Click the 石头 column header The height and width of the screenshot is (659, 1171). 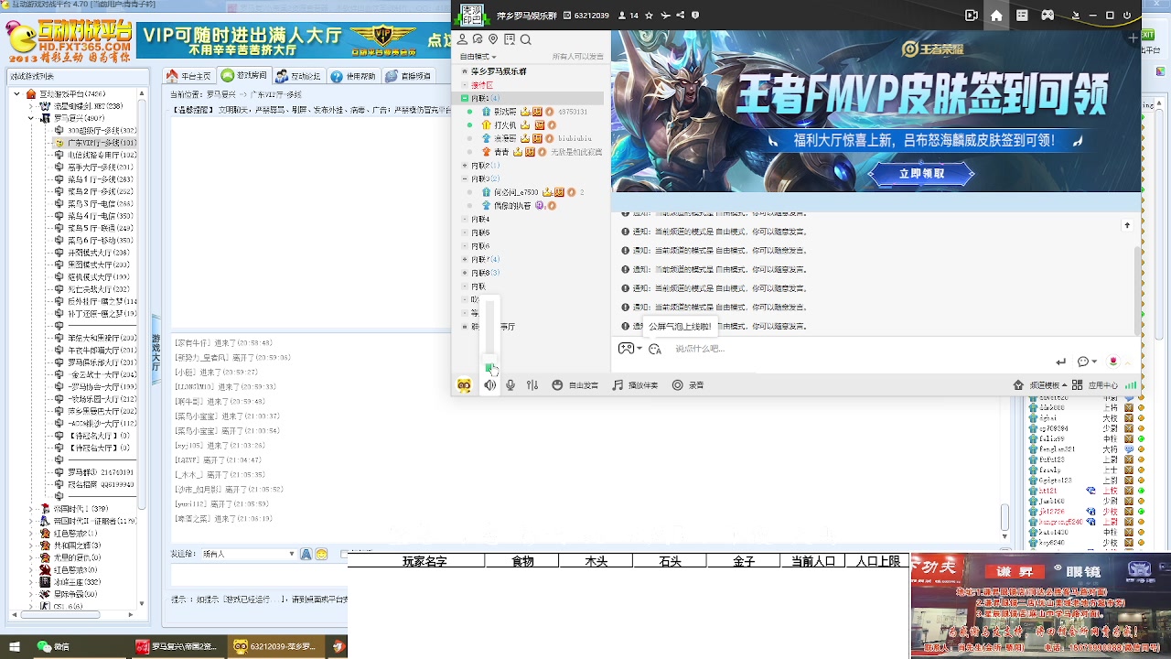coord(670,561)
